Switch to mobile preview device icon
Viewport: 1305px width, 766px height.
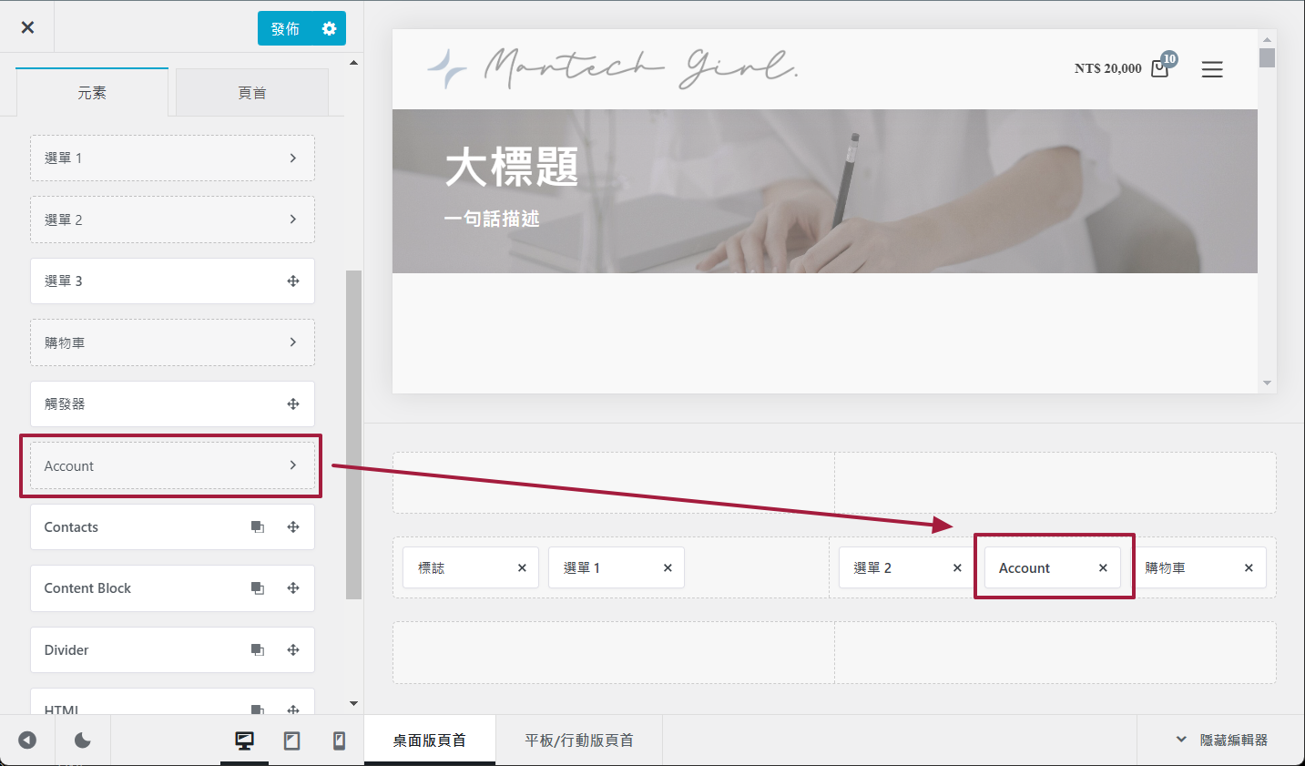(339, 740)
